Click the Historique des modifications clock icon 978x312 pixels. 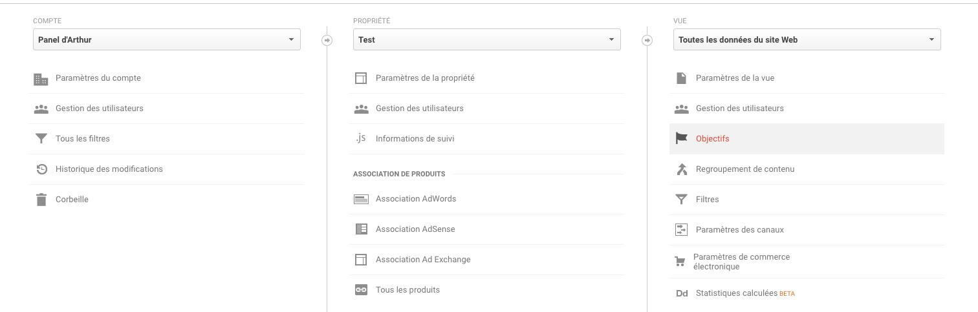pos(41,169)
